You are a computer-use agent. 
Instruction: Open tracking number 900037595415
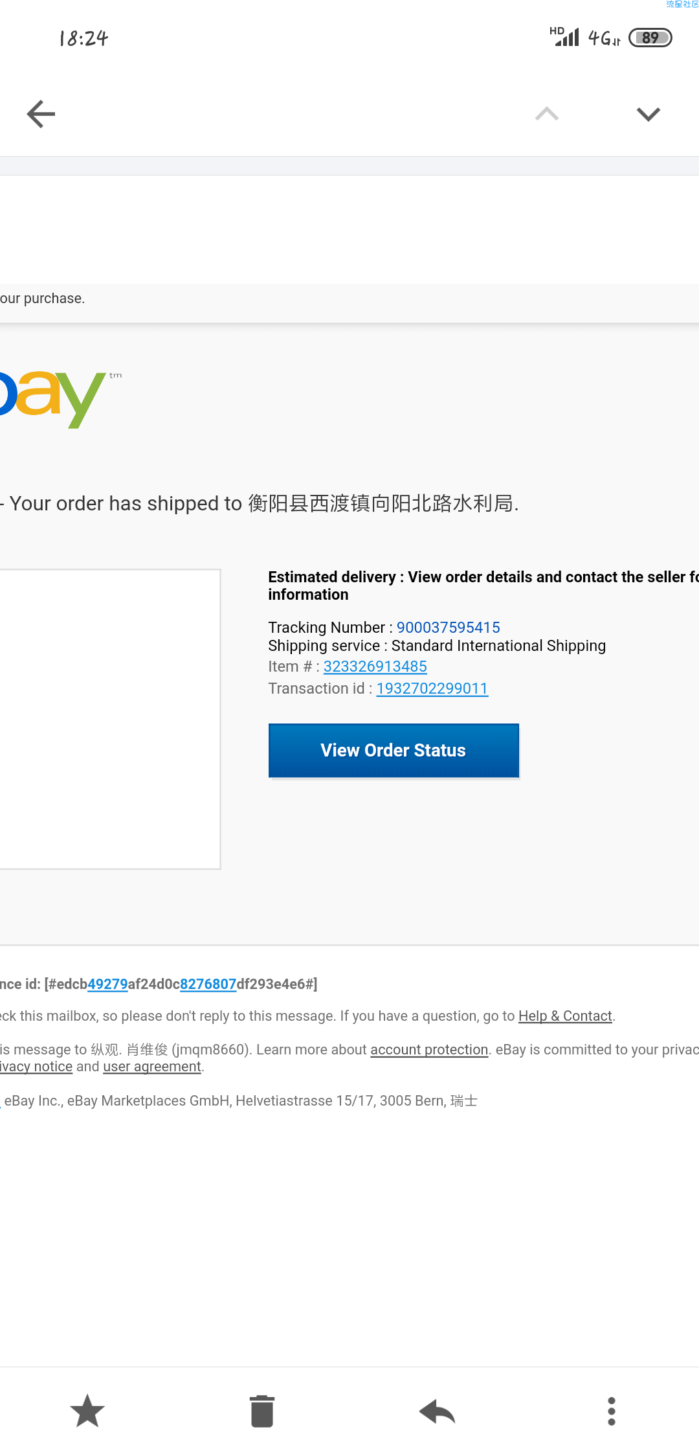pyautogui.click(x=448, y=628)
